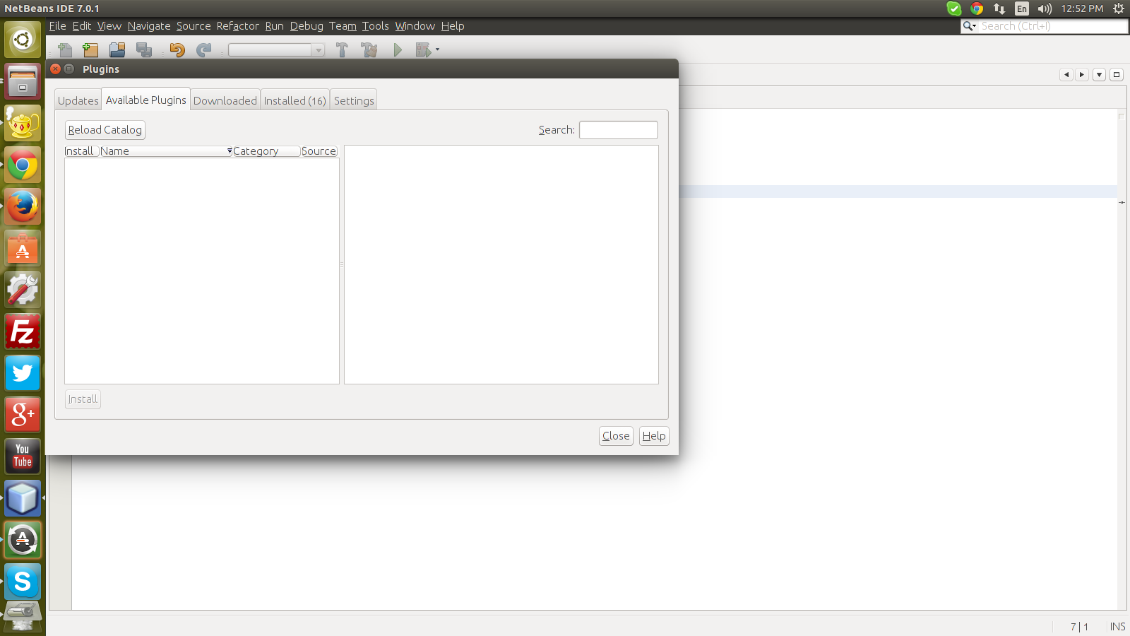This screenshot has height=636, width=1130.
Task: Show opened documents list dropdown arrow
Action: click(1100, 74)
